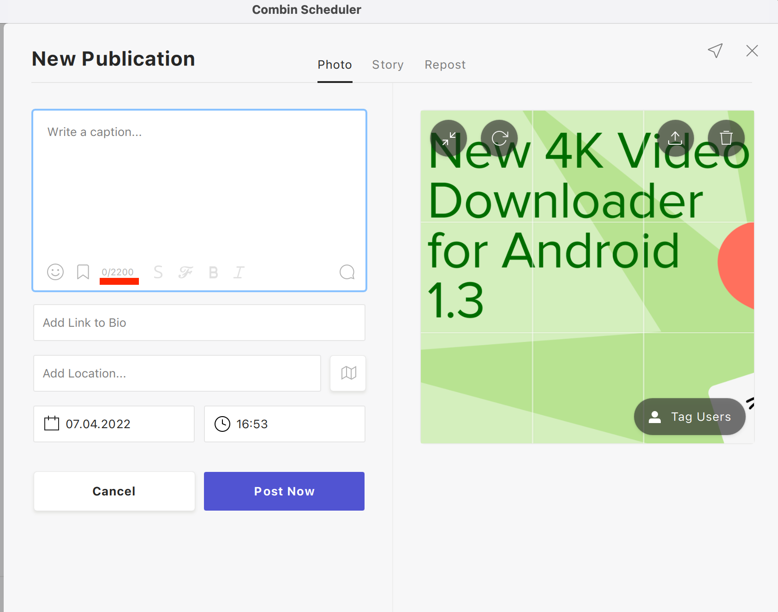The image size is (778, 612).
Task: Open the date picker showing 07.04.2022
Action: click(x=114, y=424)
